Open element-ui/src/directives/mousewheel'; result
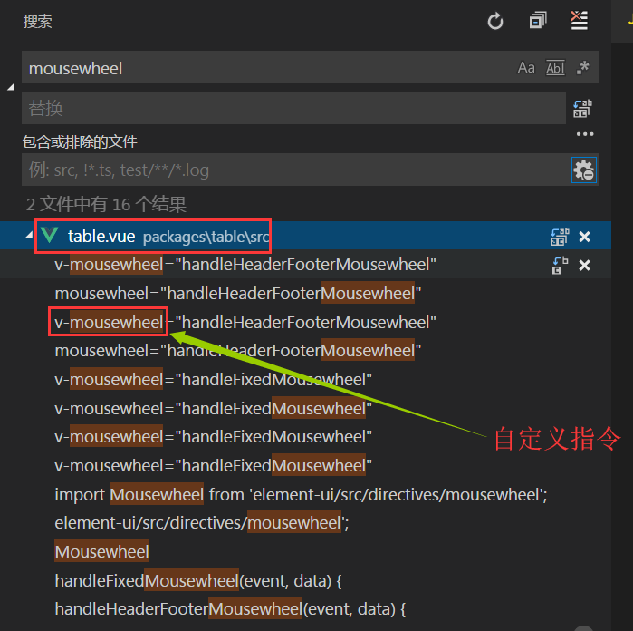This screenshot has height=631, width=633. pos(202,523)
